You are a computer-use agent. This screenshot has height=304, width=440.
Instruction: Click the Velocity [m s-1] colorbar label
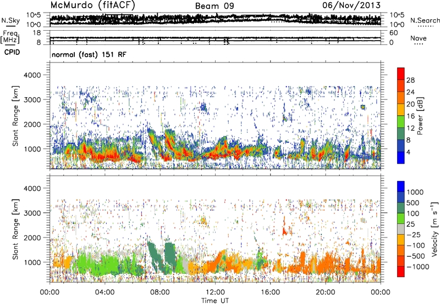435,229
